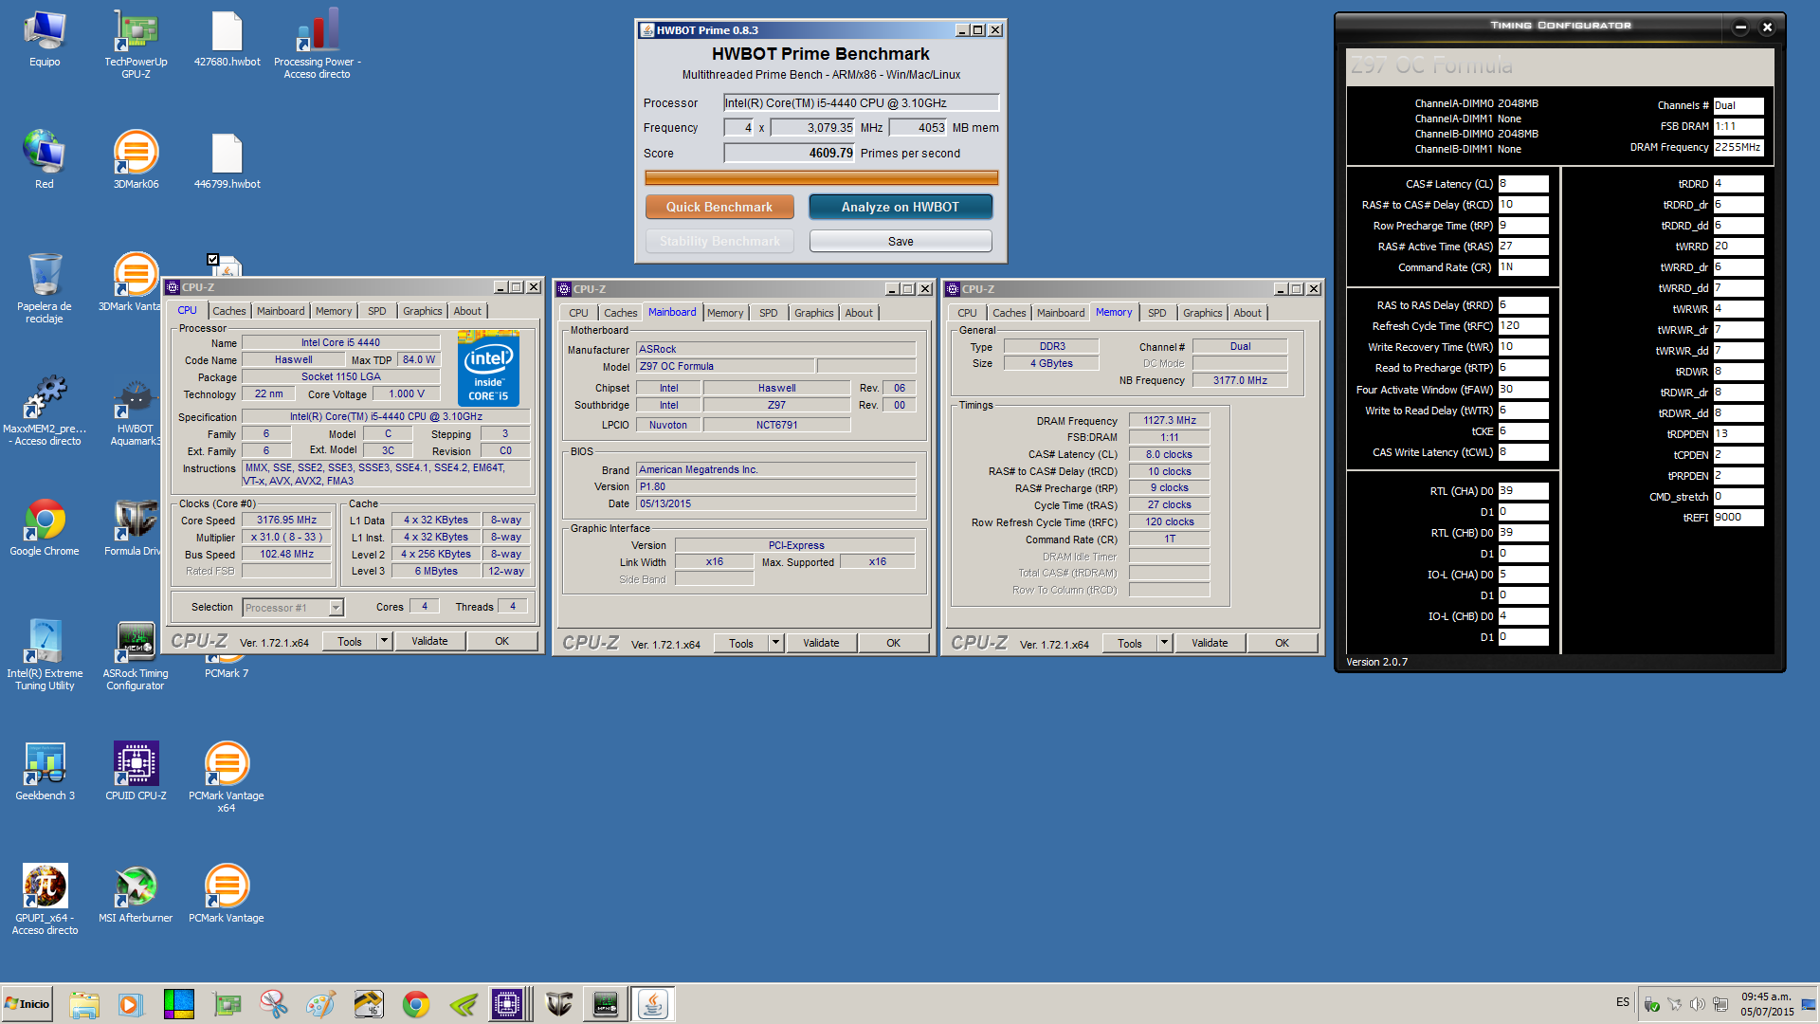Launch 3DMark06 from desktop
This screenshot has width=1820, height=1024.
(136, 161)
